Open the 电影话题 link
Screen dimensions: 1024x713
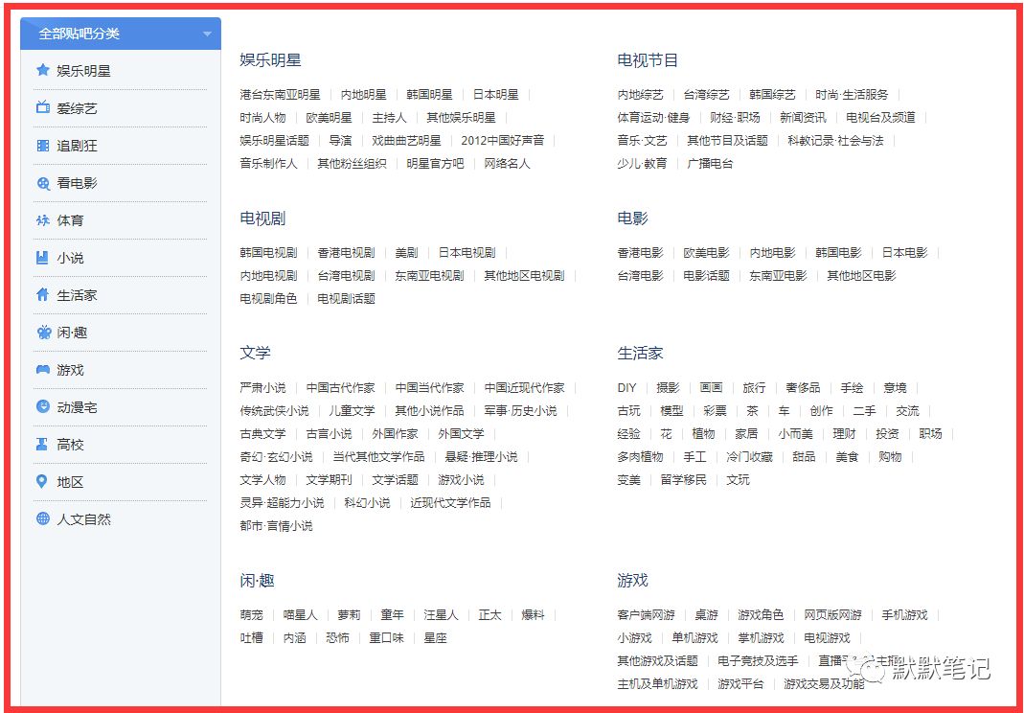706,276
